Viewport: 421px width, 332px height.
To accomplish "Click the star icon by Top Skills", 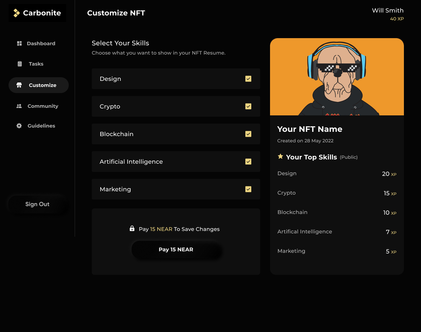I will [x=280, y=156].
